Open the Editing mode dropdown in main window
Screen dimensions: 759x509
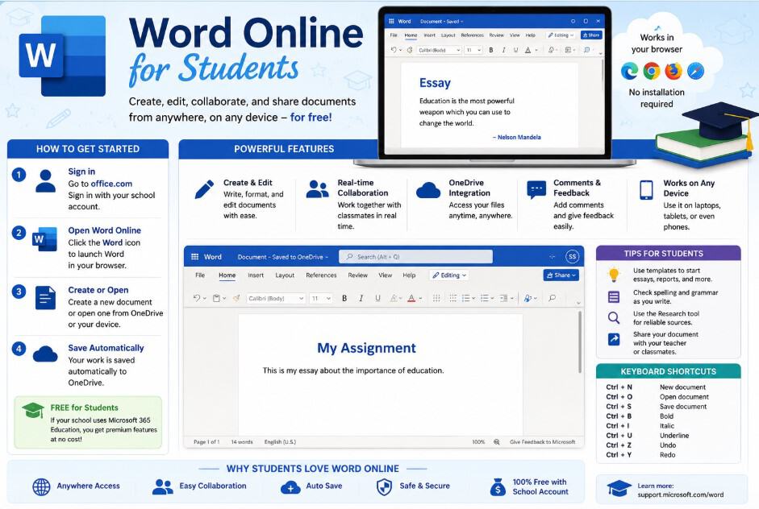tap(449, 275)
